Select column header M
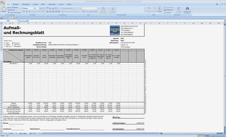226x137 pixels. click(92, 23)
